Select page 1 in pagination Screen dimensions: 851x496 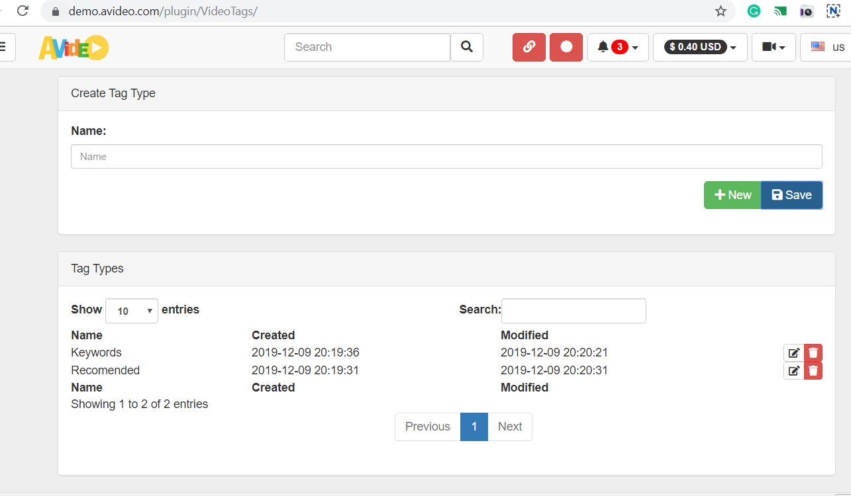[x=474, y=427]
